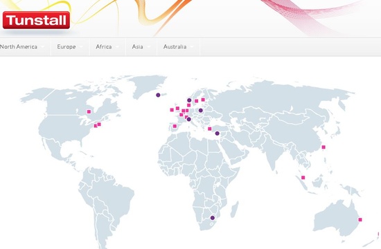
Task: Click the pink marker in Ireland
Action: [172, 110]
